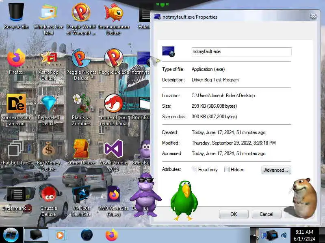This screenshot has width=325, height=243.
Task: Click the Endermanc... text file icon
Action: (x=16, y=199)
